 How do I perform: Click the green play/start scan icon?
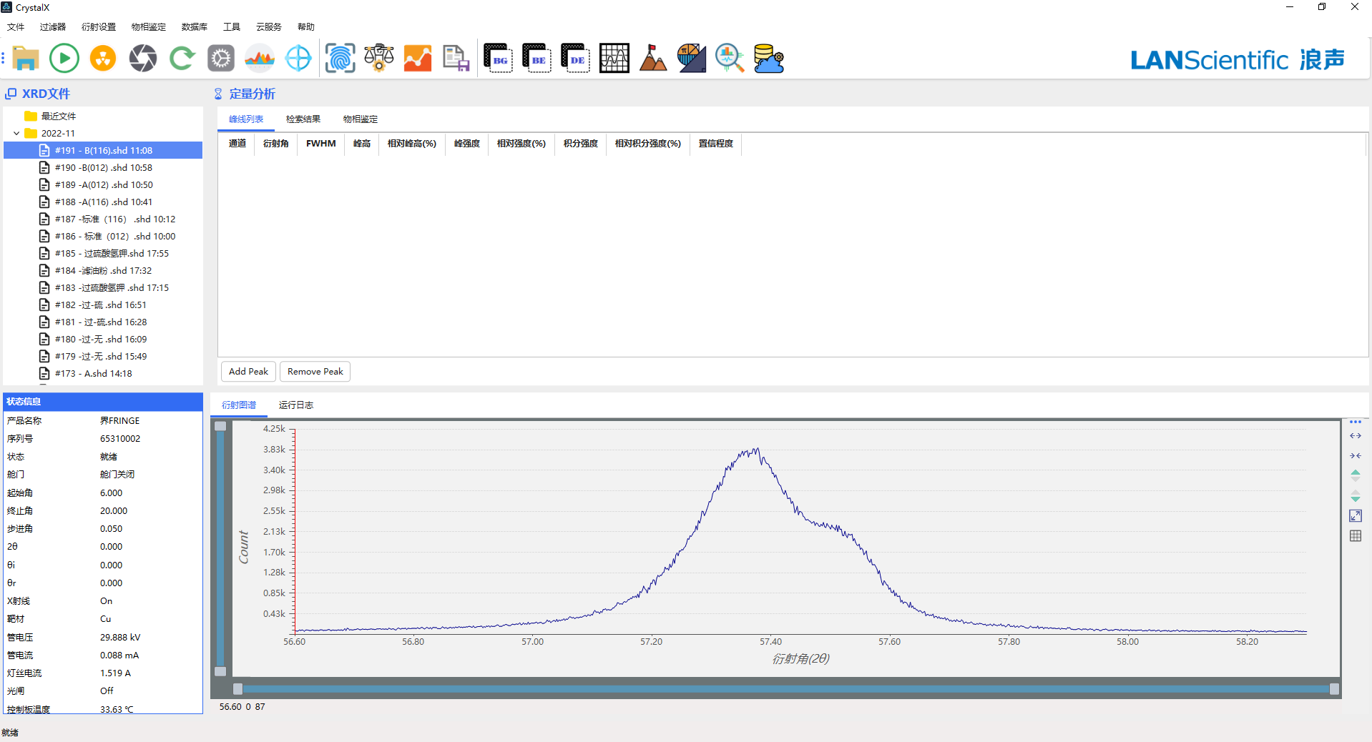point(64,58)
